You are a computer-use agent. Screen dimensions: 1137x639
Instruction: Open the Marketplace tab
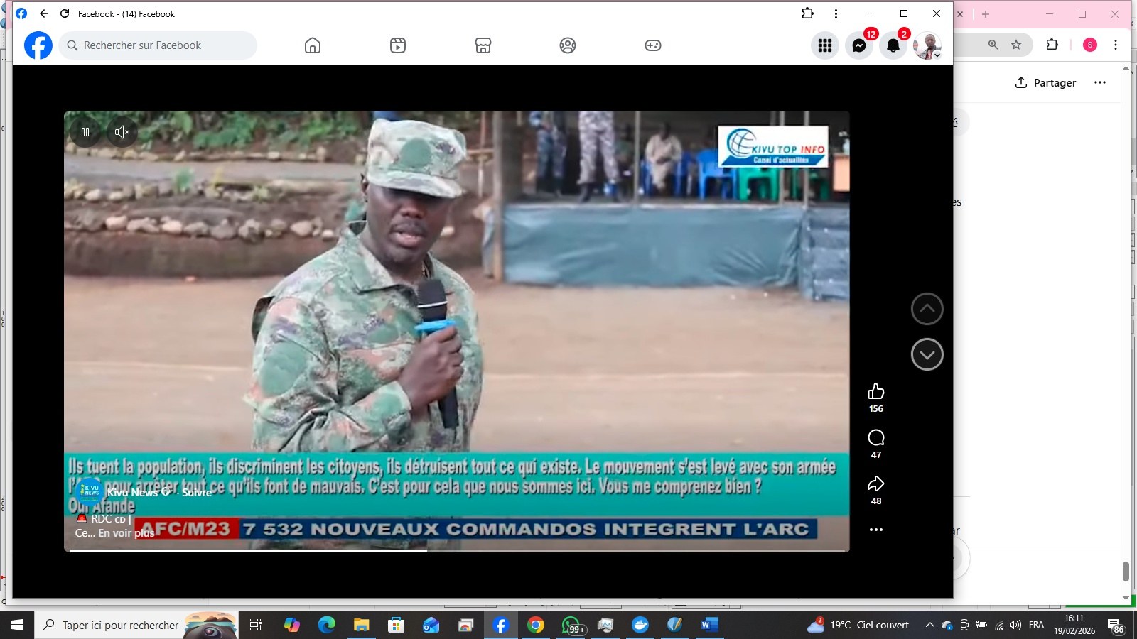[x=483, y=45]
